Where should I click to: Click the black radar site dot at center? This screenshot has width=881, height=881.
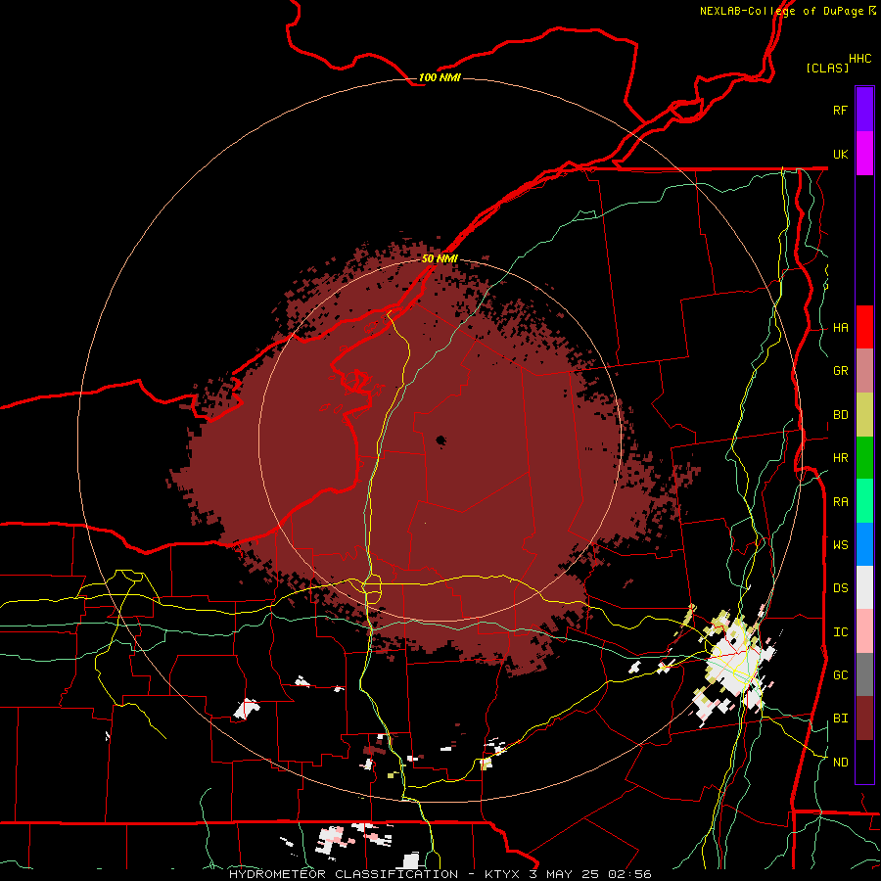pyautogui.click(x=440, y=440)
